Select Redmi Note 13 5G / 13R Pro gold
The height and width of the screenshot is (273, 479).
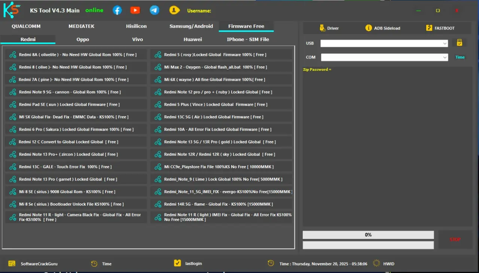pyautogui.click(x=221, y=142)
